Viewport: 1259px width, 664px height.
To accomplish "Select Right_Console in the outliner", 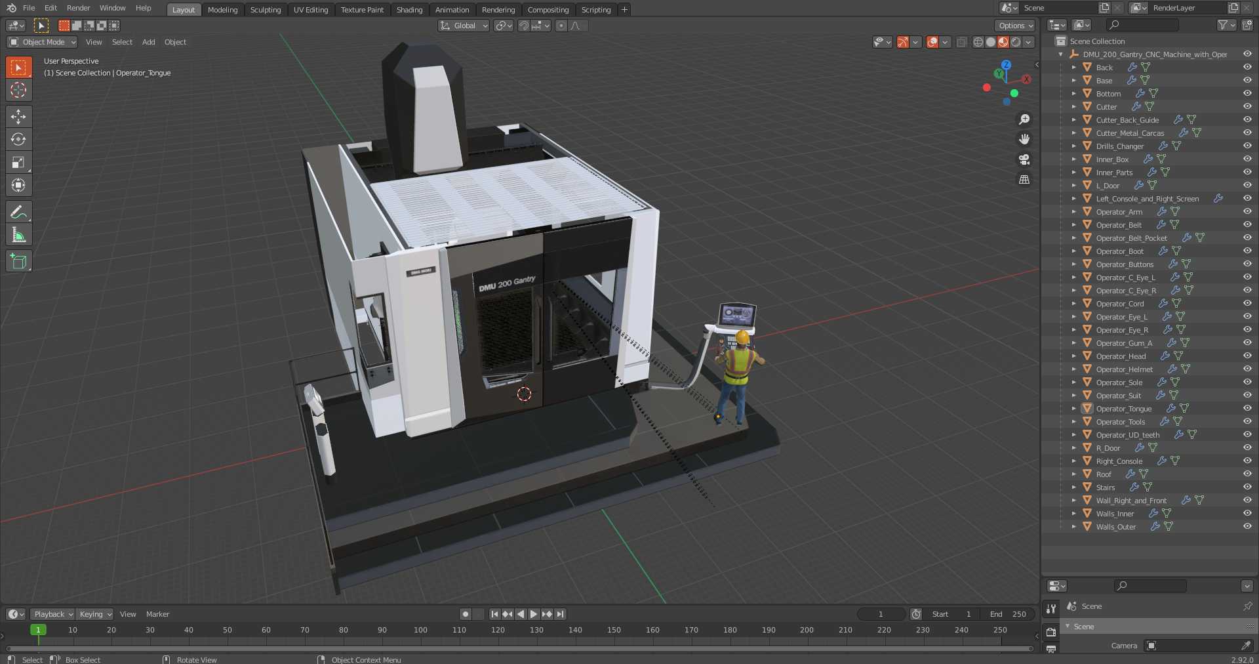I will pos(1119,461).
